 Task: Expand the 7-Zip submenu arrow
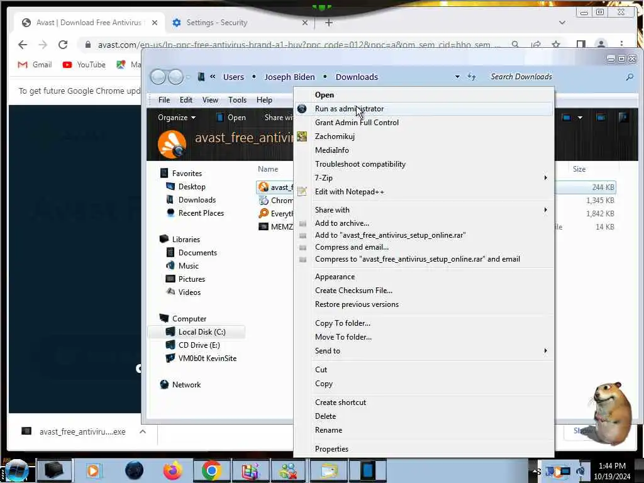pyautogui.click(x=545, y=178)
